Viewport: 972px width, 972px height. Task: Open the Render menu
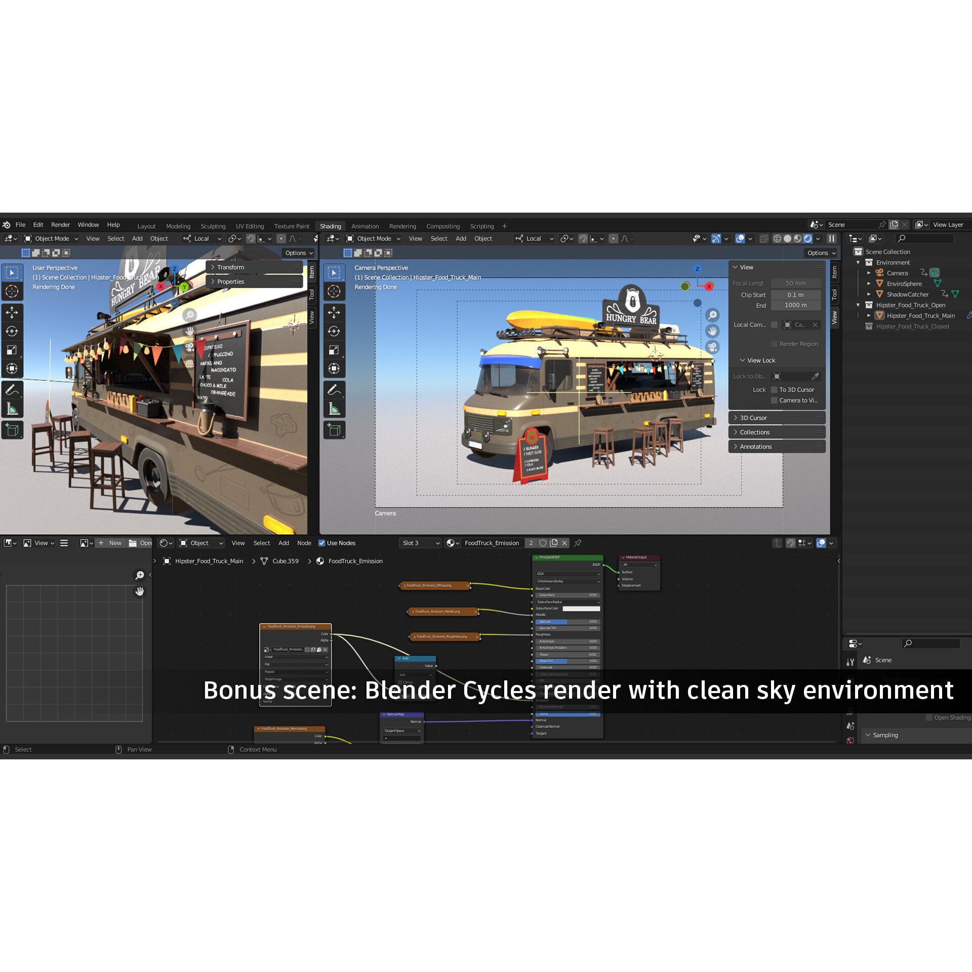(61, 224)
